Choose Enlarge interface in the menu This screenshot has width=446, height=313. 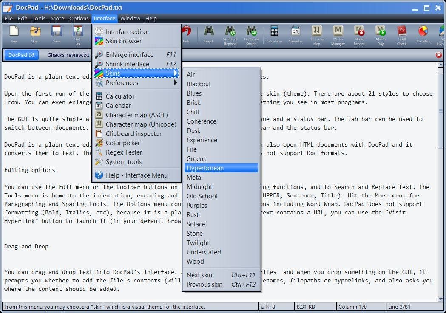(x=136, y=54)
